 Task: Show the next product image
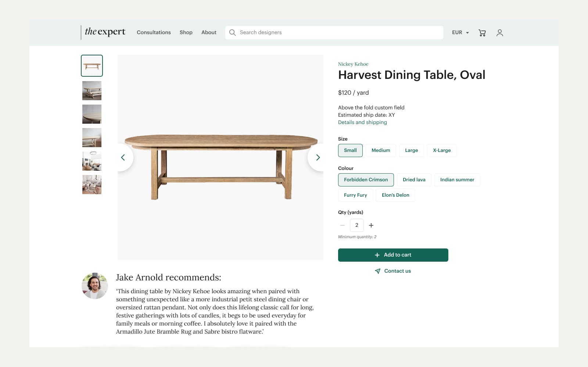[318, 157]
